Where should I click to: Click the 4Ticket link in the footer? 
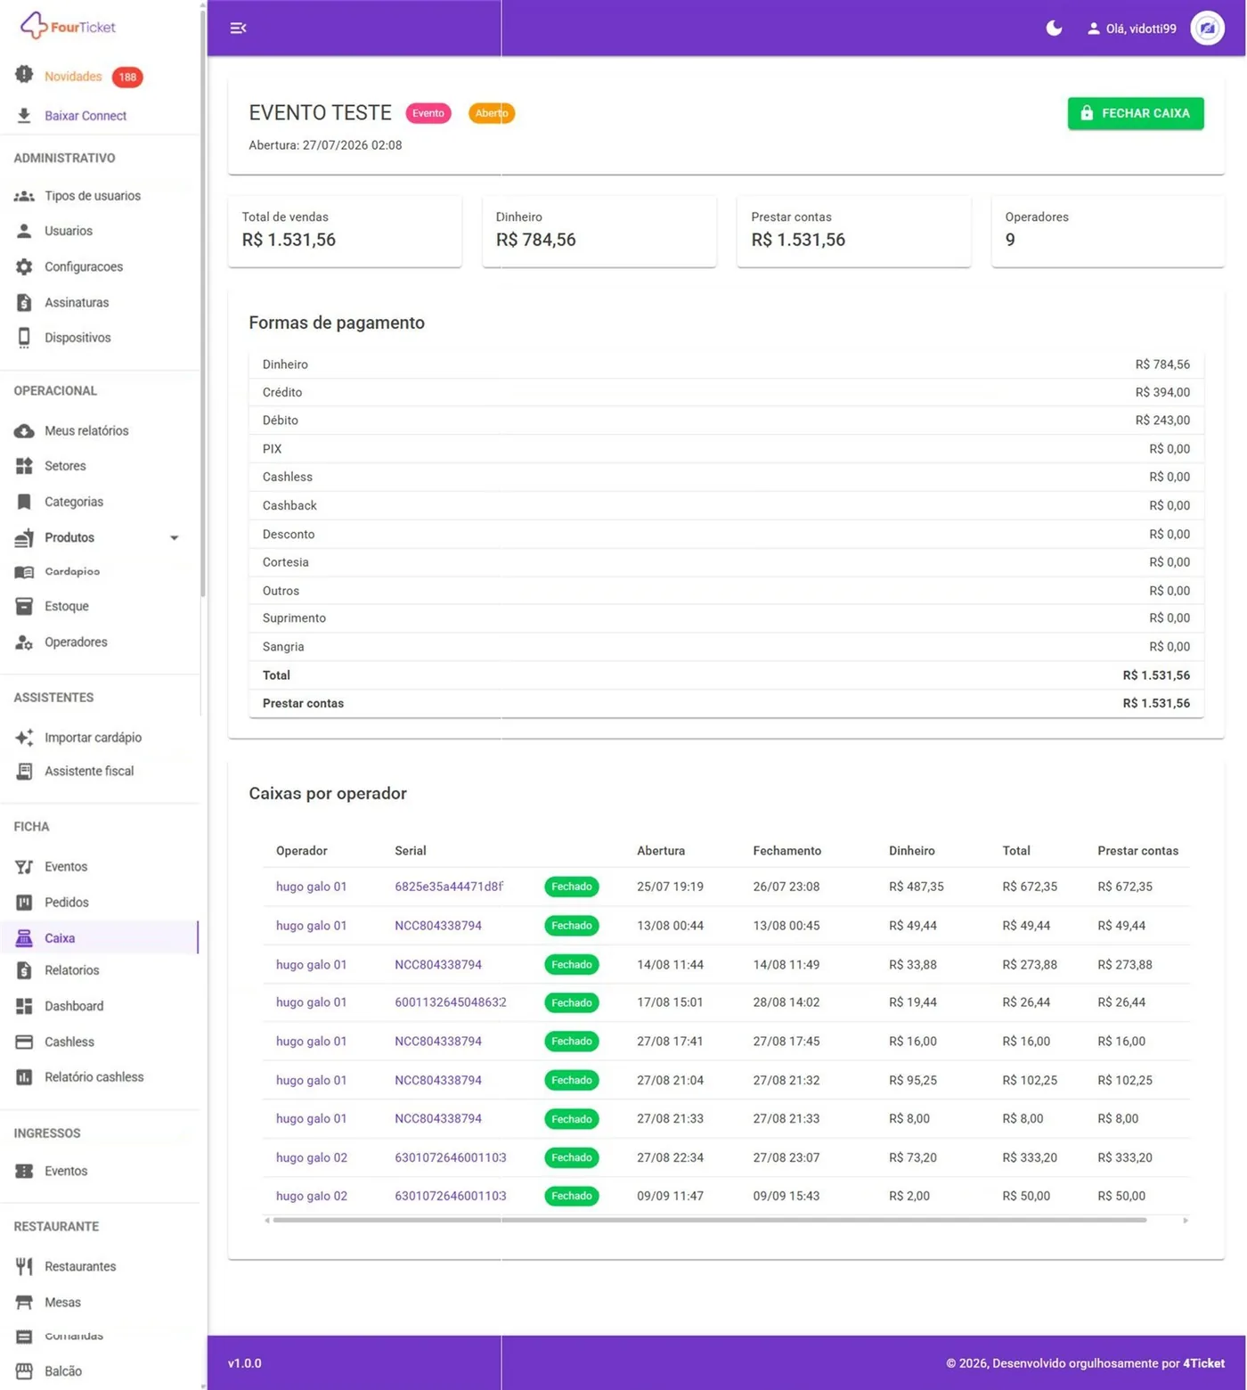pos(1203,1363)
